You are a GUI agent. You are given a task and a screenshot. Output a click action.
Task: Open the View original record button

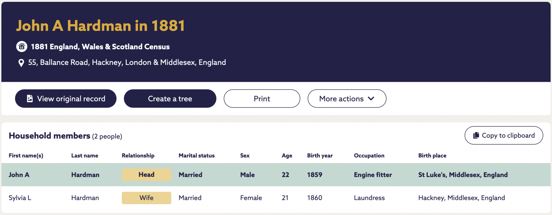66,99
